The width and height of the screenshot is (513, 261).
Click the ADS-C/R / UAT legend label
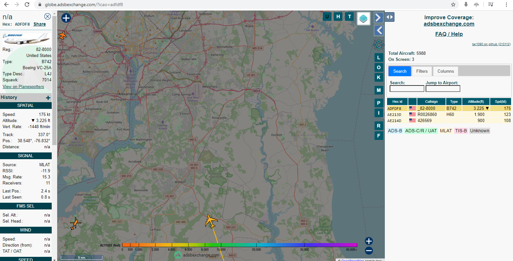[421, 131]
